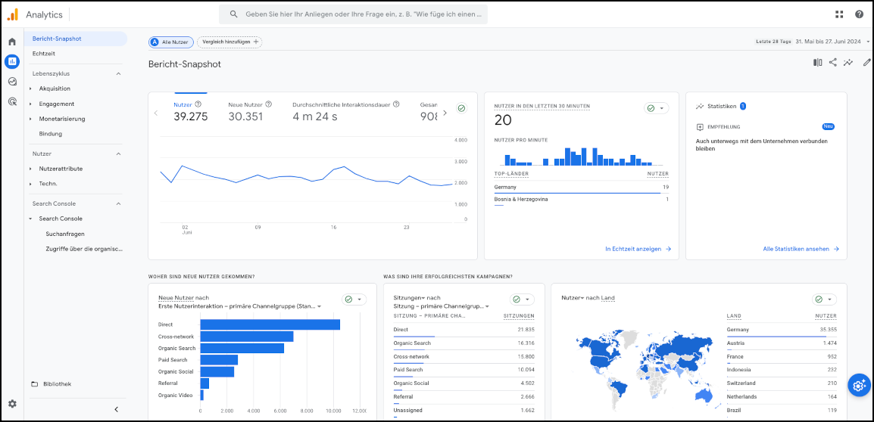Collapse the Nutzer section
The image size is (874, 422).
click(118, 154)
